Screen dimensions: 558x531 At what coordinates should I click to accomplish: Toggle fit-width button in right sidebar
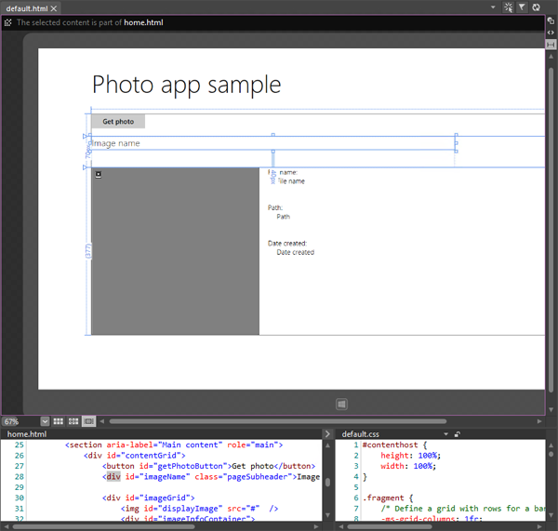[551, 44]
